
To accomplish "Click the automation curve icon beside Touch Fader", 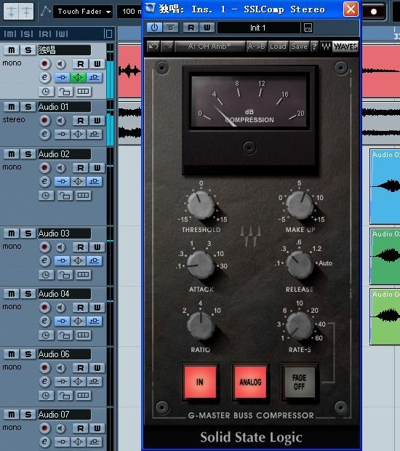I will pos(45,11).
